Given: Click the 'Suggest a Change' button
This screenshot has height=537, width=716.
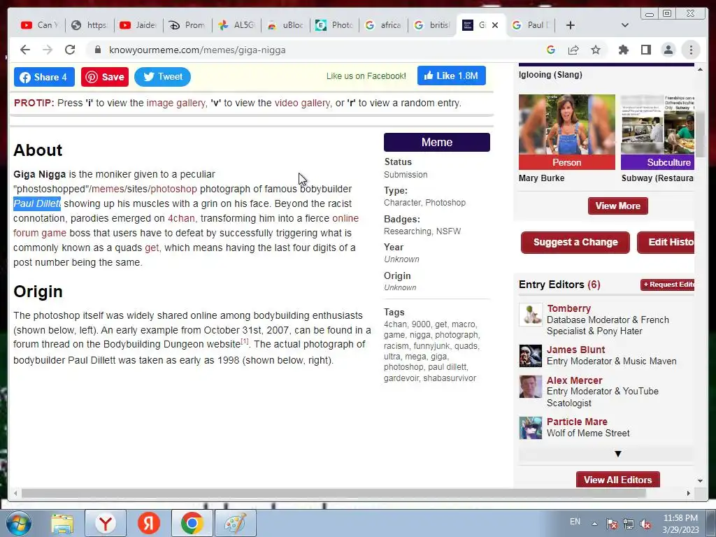Looking at the screenshot, I should click(575, 242).
